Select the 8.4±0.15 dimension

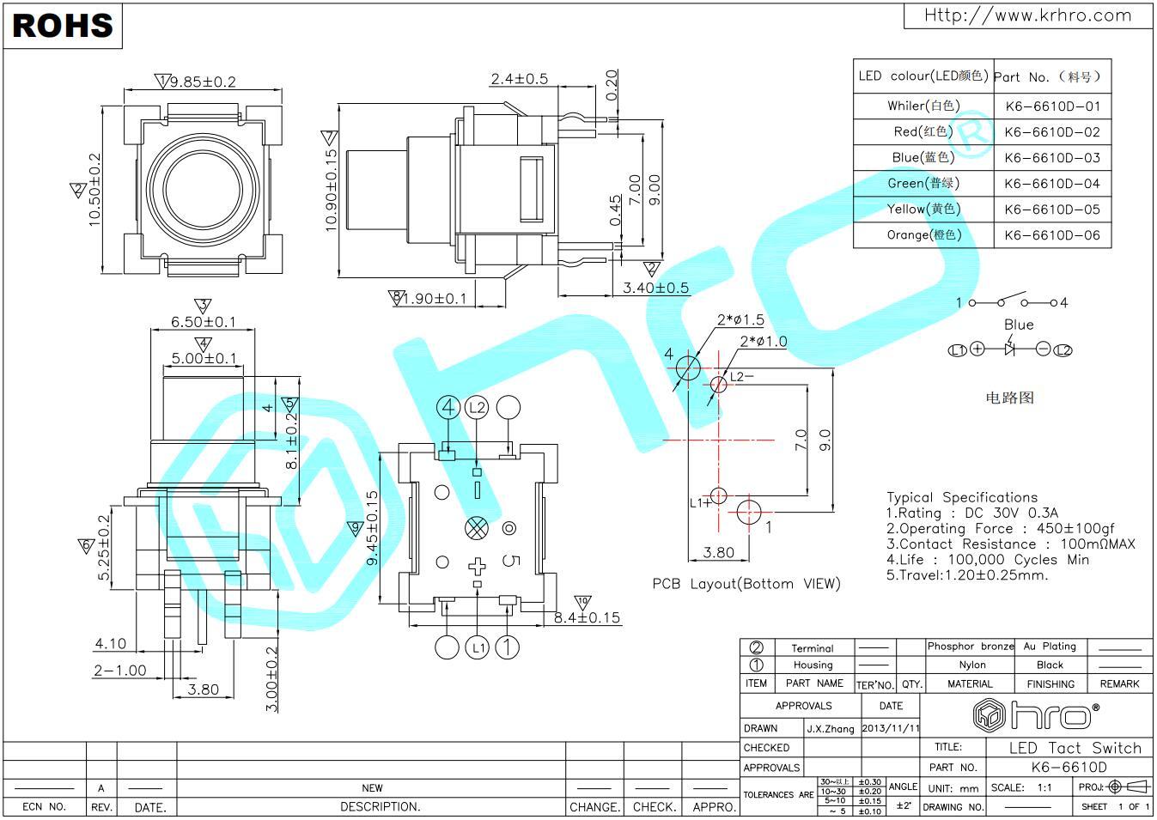click(587, 617)
